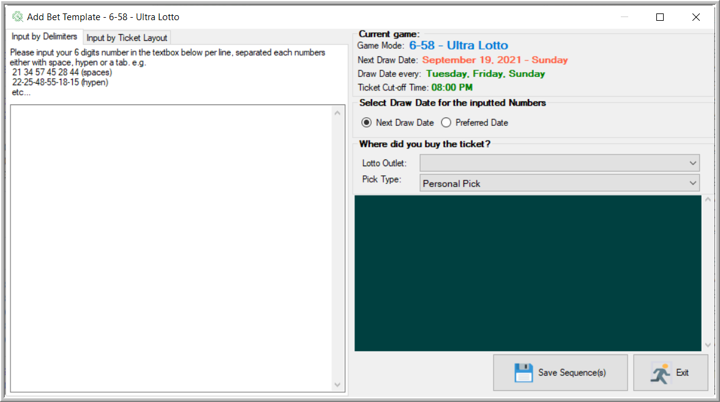Switch to Input by Ticket Layout tab
Viewport: 720px width, 402px height.
[x=127, y=38]
